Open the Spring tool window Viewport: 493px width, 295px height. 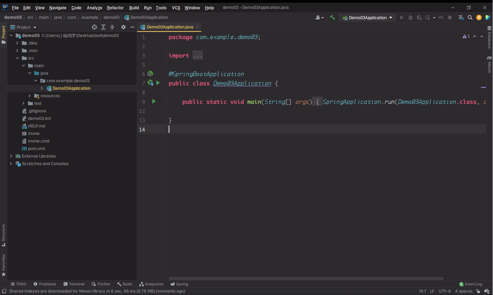pos(179,284)
